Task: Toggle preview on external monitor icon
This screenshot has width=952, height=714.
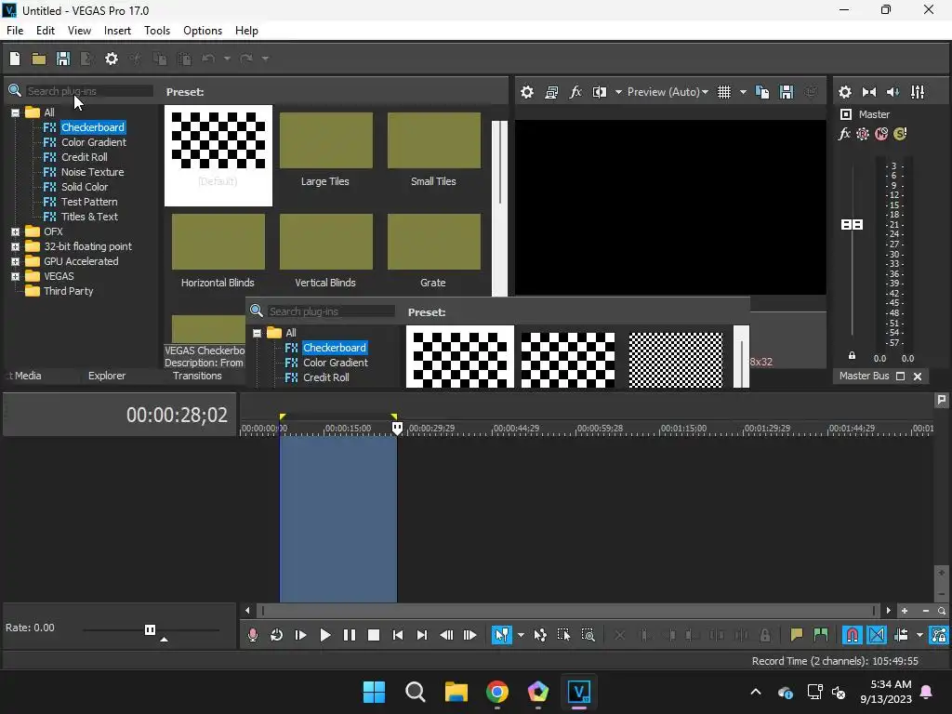Action: pos(551,92)
